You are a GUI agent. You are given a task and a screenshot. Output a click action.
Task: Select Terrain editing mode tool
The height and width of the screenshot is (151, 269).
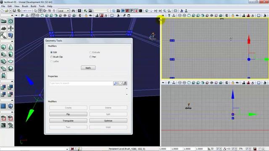tap(3, 28)
